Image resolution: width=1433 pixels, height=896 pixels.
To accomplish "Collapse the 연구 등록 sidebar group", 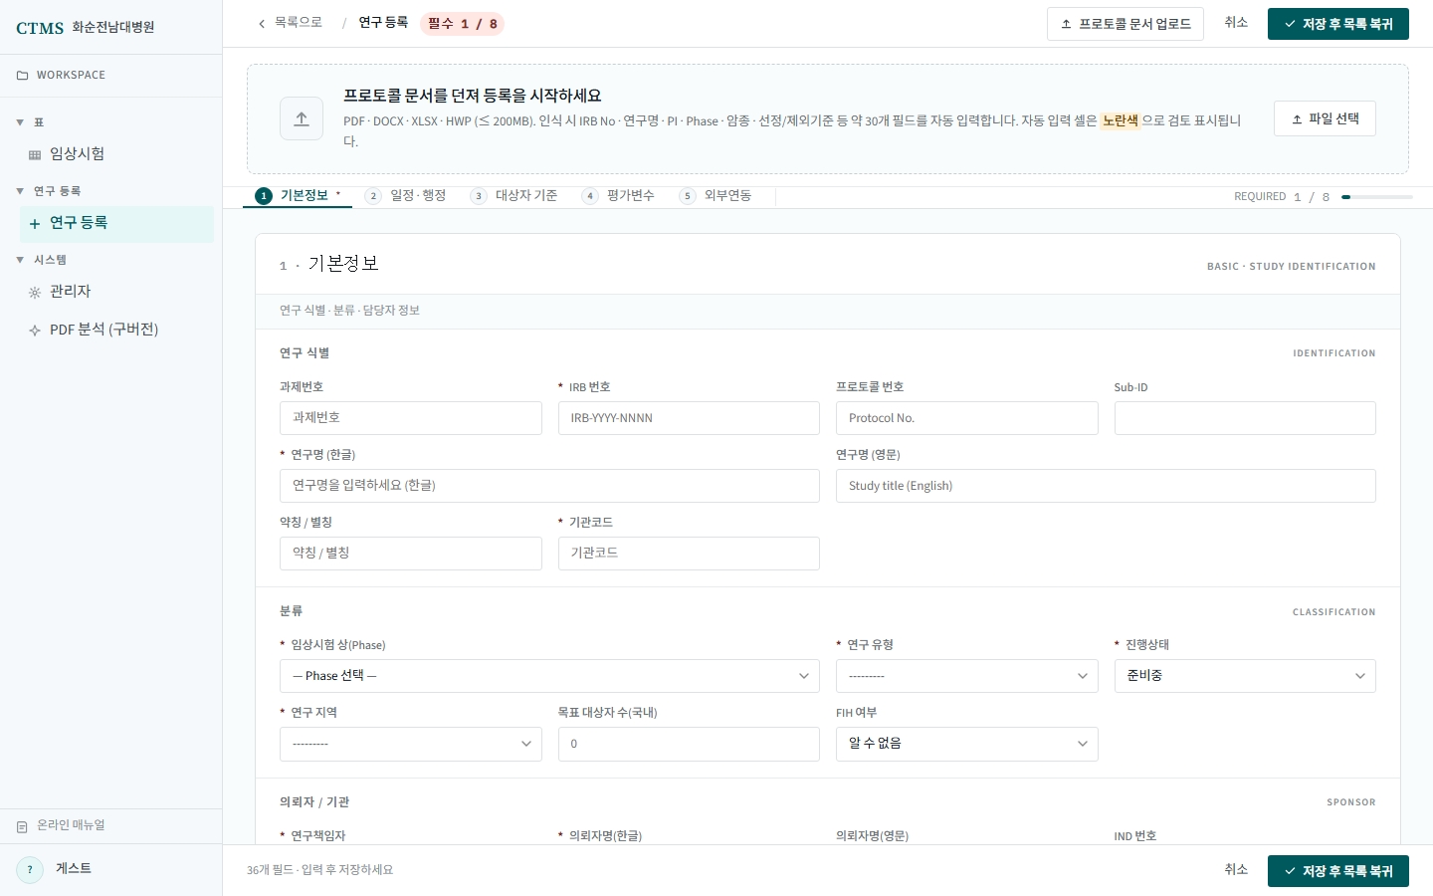I will [20, 191].
